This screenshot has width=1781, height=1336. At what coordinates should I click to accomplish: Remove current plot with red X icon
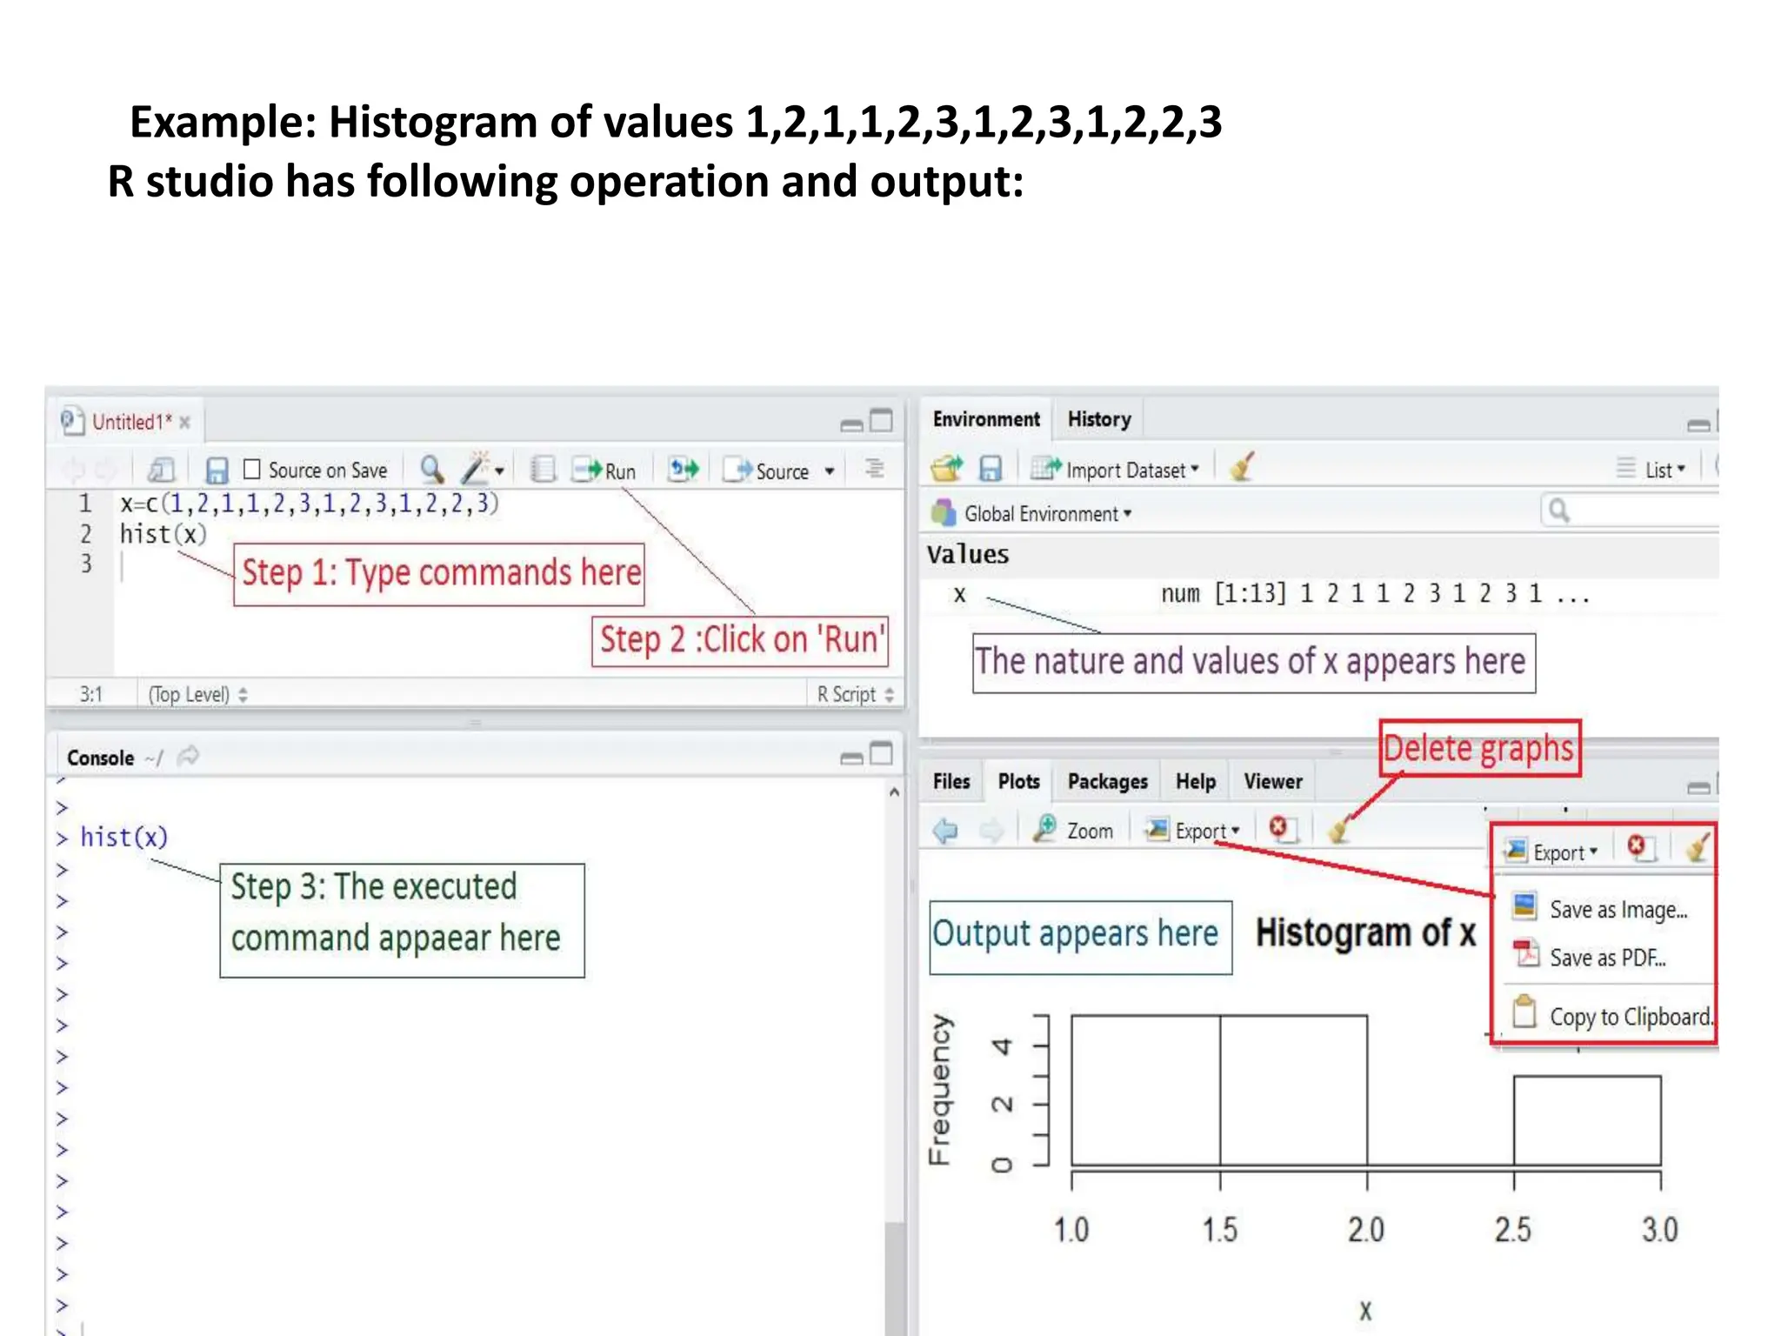click(1278, 828)
